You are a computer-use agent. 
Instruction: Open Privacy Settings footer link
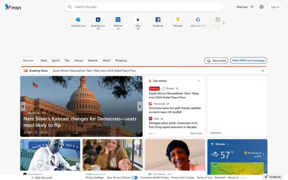(94, 178)
